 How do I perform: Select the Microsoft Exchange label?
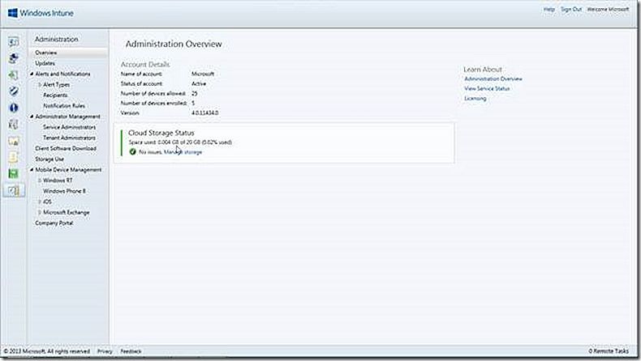click(67, 212)
